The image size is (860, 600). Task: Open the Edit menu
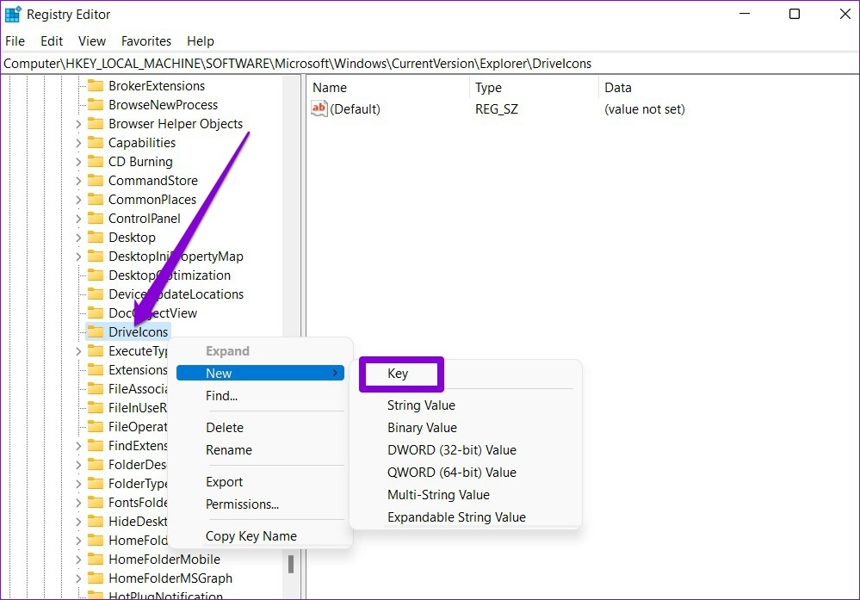coord(52,41)
